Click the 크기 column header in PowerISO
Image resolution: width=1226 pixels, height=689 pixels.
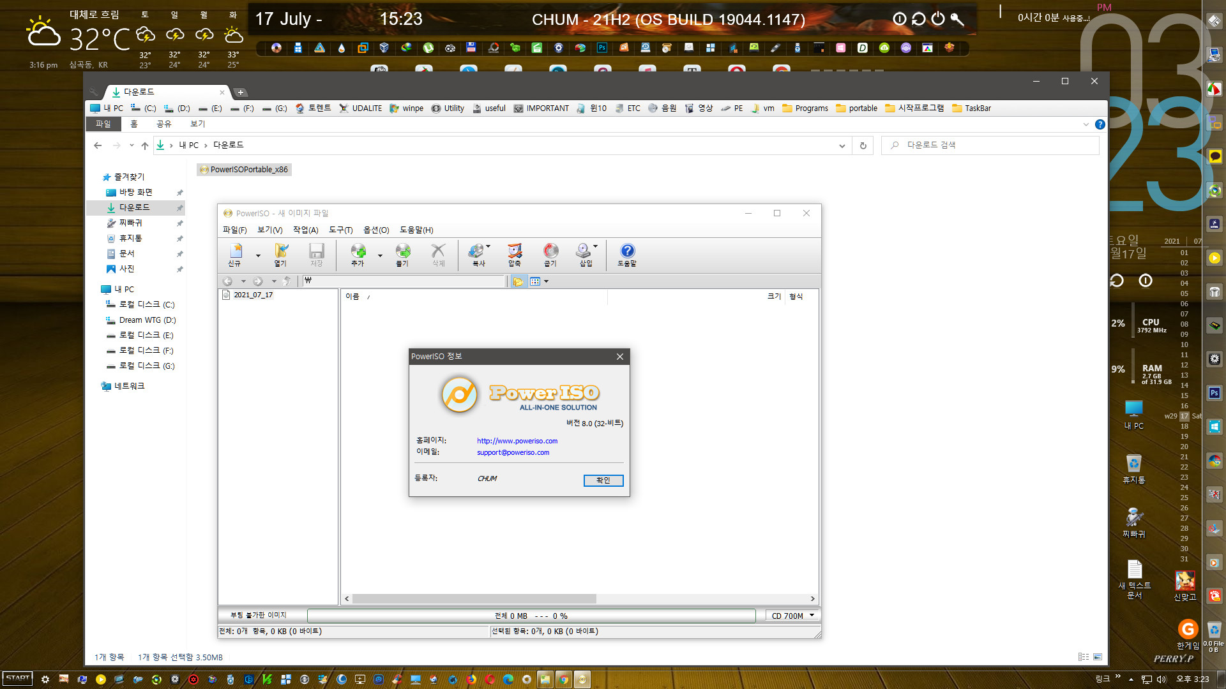point(774,297)
